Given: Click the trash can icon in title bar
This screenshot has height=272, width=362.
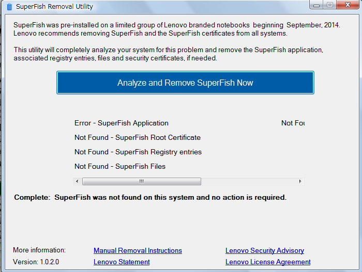Looking at the screenshot, I should [x=9, y=7].
